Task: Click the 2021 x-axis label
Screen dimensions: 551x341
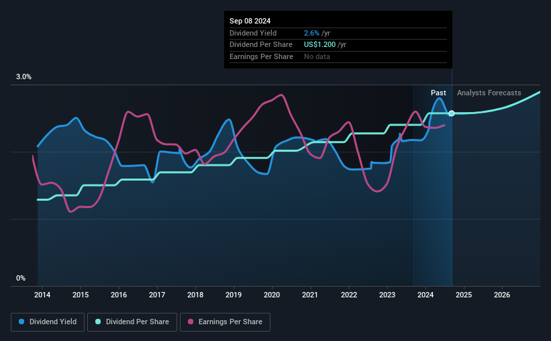Action: point(310,295)
